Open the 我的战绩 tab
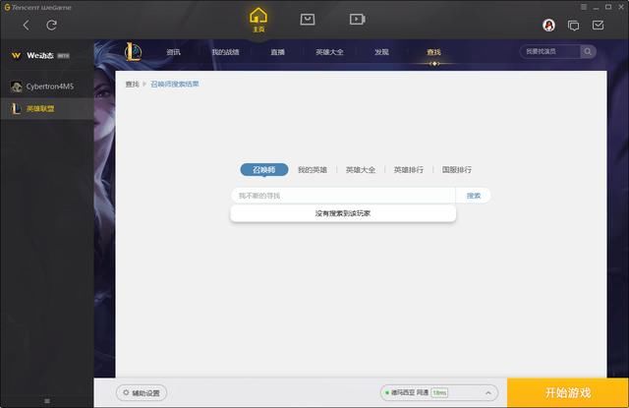 225,52
